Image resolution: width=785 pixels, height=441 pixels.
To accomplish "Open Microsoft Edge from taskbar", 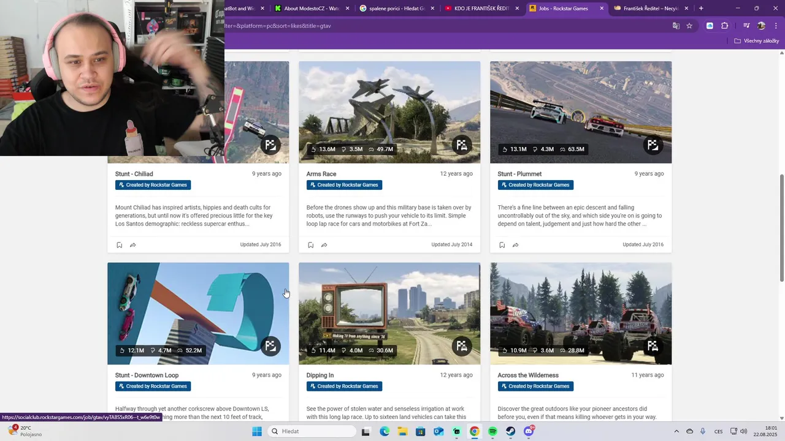I will (x=384, y=431).
